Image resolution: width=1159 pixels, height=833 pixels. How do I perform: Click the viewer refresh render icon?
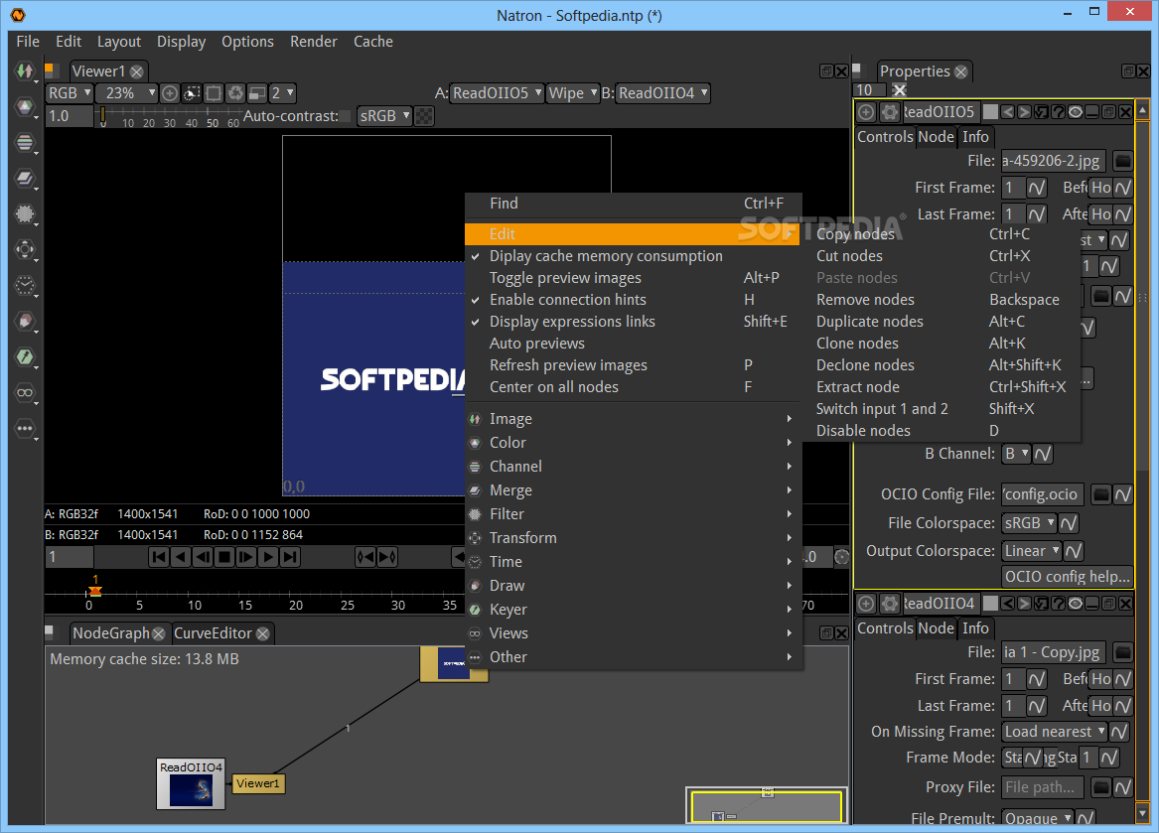tap(235, 93)
